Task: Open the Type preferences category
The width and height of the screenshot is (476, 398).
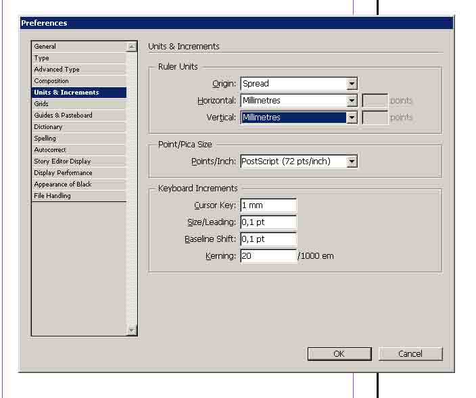Action: tap(79, 58)
